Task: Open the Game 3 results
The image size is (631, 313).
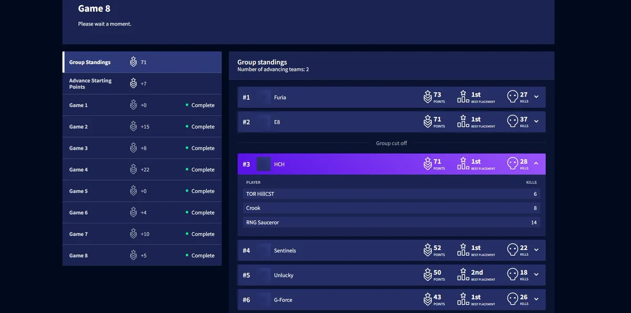Action: pyautogui.click(x=142, y=148)
